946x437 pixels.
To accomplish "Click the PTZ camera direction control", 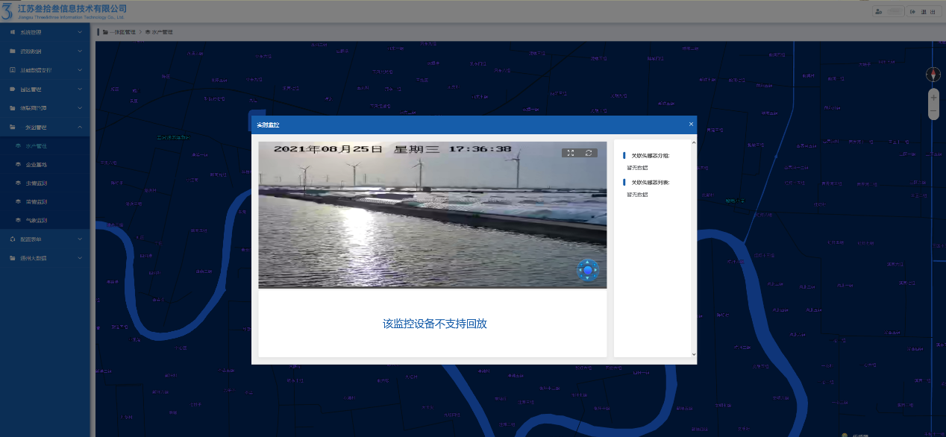I will 588,270.
